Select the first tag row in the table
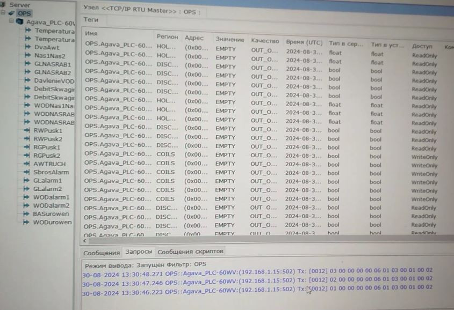The image size is (454, 310). (118, 45)
